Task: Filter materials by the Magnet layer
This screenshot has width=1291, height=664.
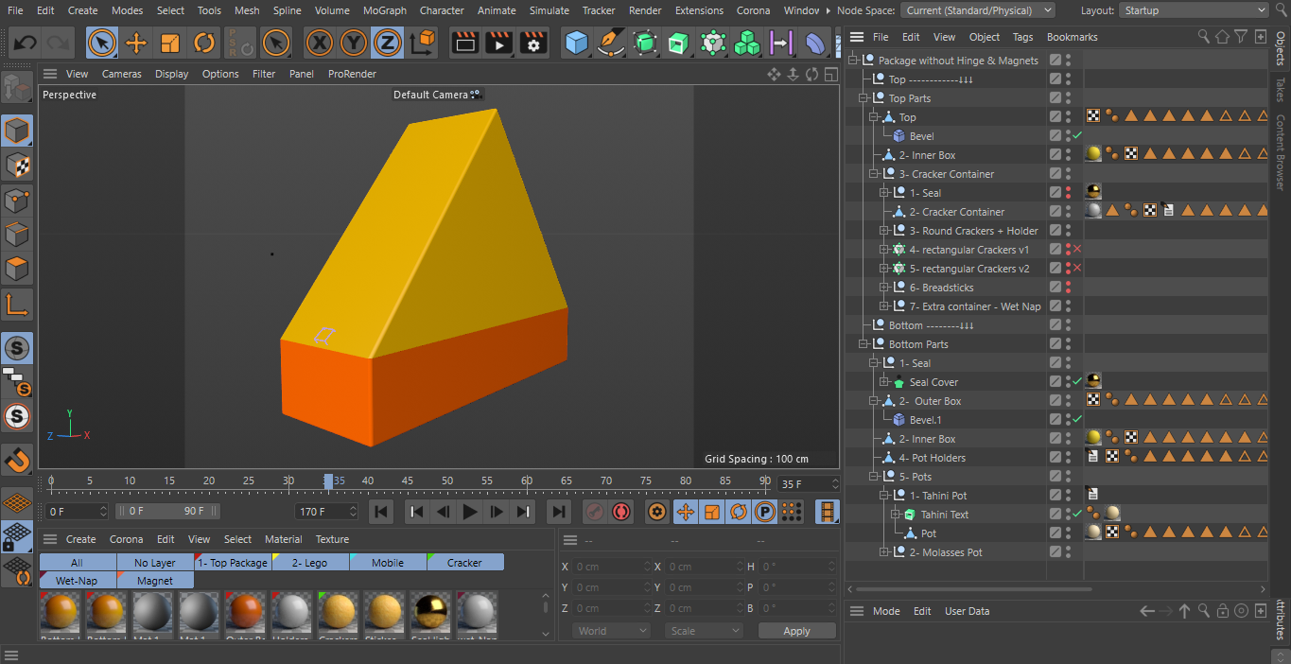Action: point(155,580)
